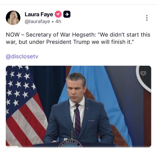Viewport: 157px width, 152px height.
Task: Click the speaker's striped tie in video
Action: [x=78, y=120]
